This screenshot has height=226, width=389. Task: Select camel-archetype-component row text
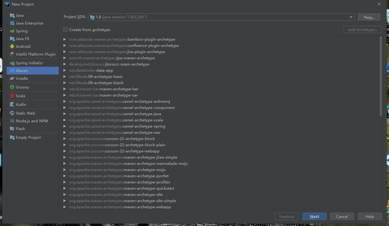[122, 108]
